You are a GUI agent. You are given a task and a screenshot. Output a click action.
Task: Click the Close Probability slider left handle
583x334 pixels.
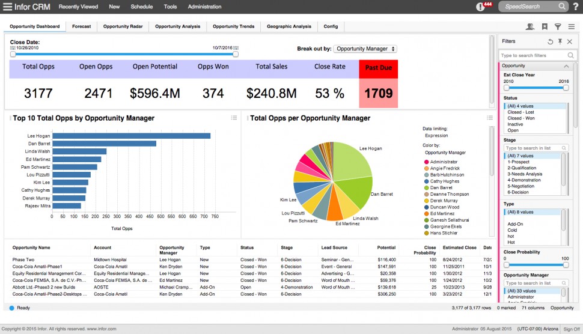pyautogui.click(x=507, y=265)
